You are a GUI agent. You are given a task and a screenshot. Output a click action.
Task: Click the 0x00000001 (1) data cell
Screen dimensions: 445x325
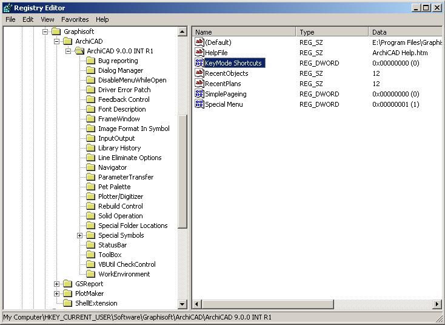pos(396,104)
